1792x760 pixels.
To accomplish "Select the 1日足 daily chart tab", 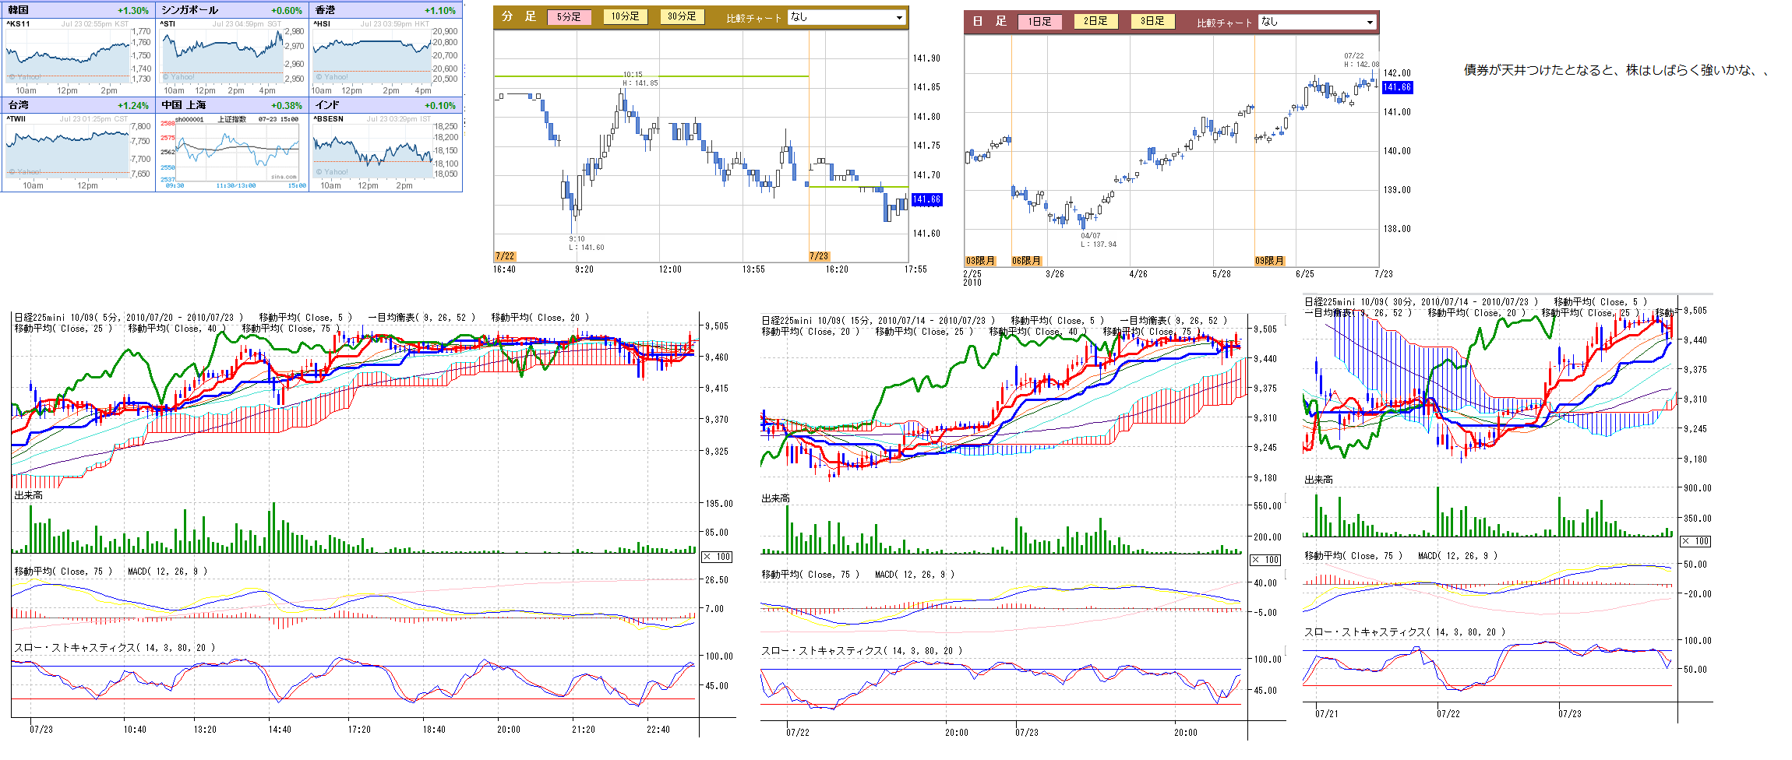I will 1039,22.
